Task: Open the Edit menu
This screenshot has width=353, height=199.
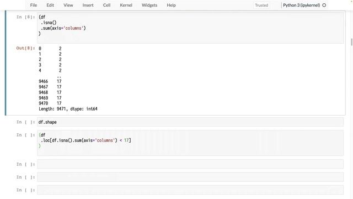Action: [x=50, y=5]
